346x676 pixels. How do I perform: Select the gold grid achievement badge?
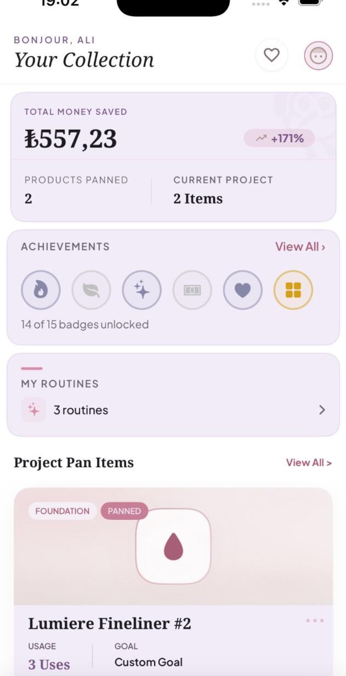(x=293, y=290)
